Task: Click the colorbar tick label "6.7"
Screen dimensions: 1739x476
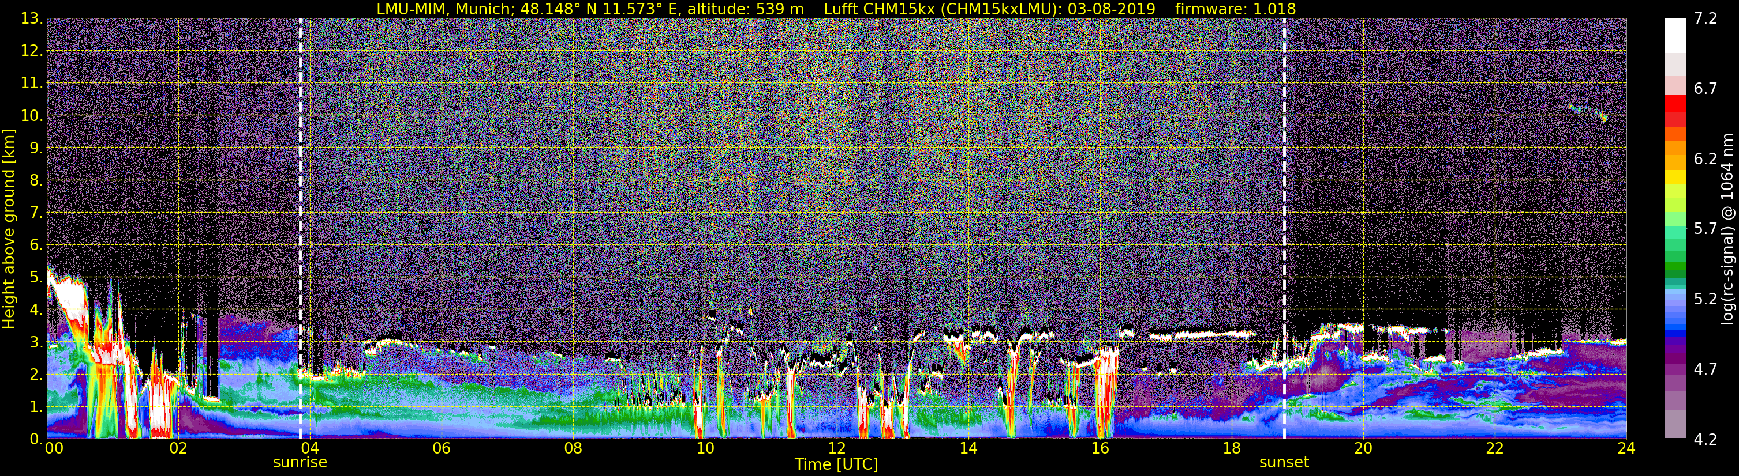Action: (1706, 88)
